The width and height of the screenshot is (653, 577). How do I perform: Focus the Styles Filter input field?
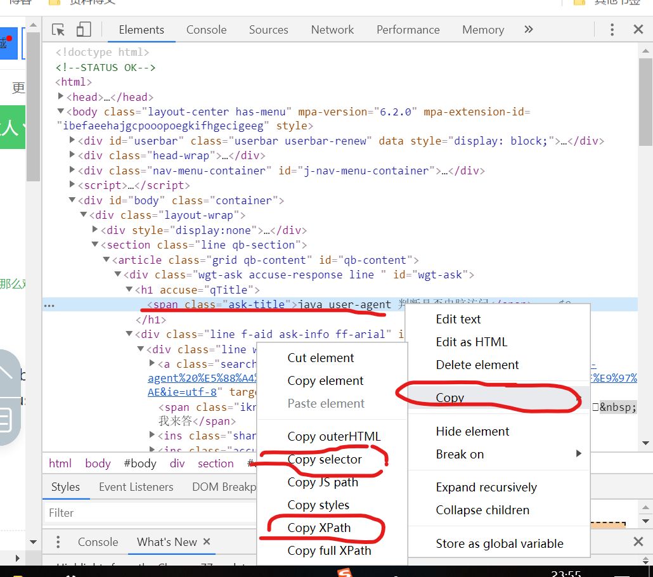coord(127,512)
